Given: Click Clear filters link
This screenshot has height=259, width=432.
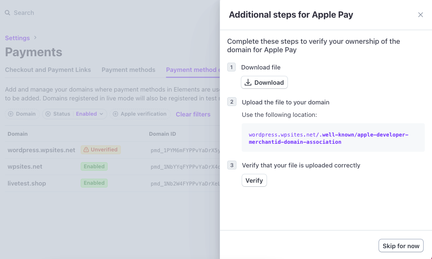Looking at the screenshot, I should point(193,114).
